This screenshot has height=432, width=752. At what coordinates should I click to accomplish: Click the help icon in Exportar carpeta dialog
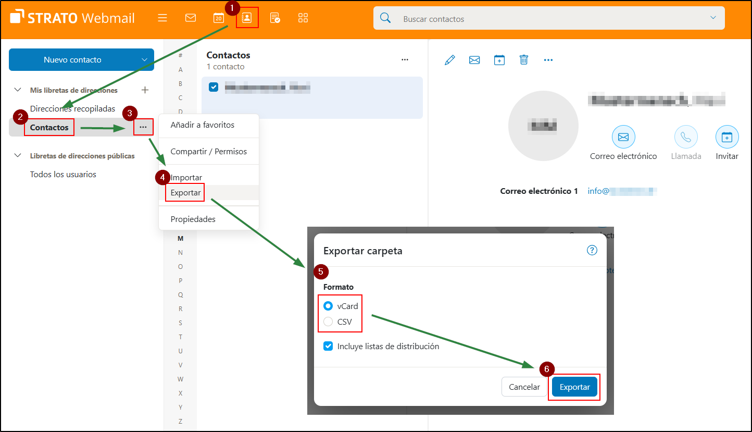pyautogui.click(x=592, y=250)
